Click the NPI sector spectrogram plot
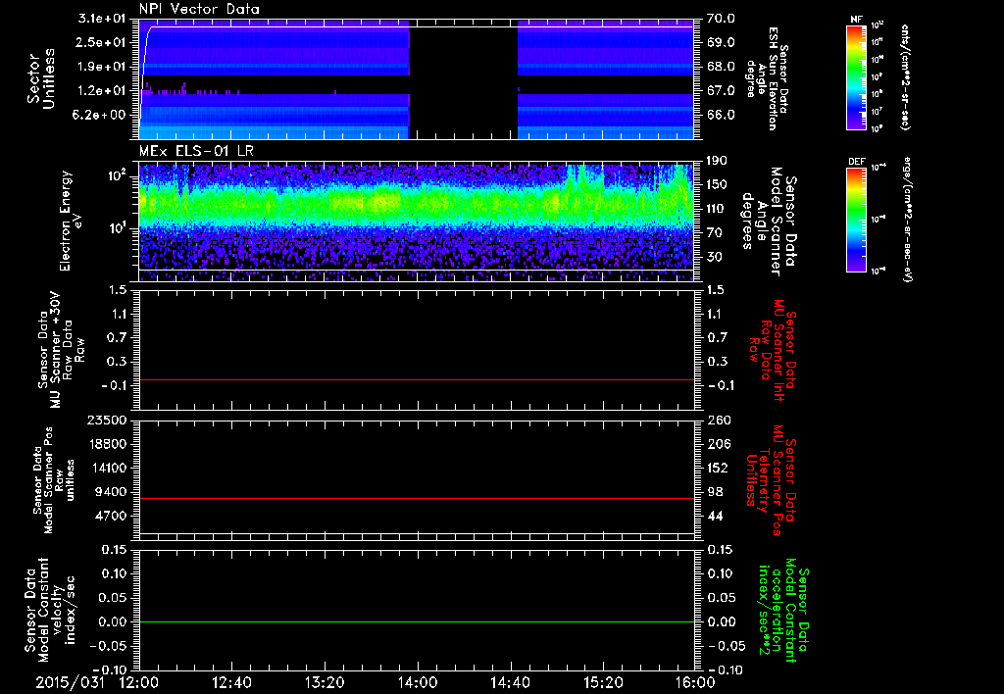1004x694 pixels. pyautogui.click(x=416, y=78)
